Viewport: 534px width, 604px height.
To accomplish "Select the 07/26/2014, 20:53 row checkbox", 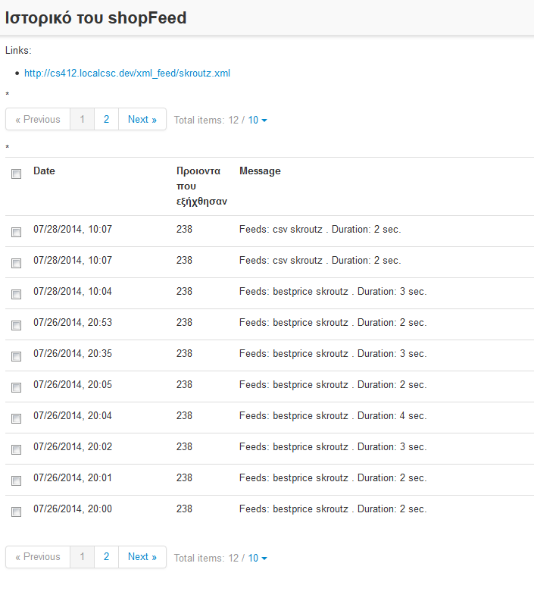I will tap(16, 326).
